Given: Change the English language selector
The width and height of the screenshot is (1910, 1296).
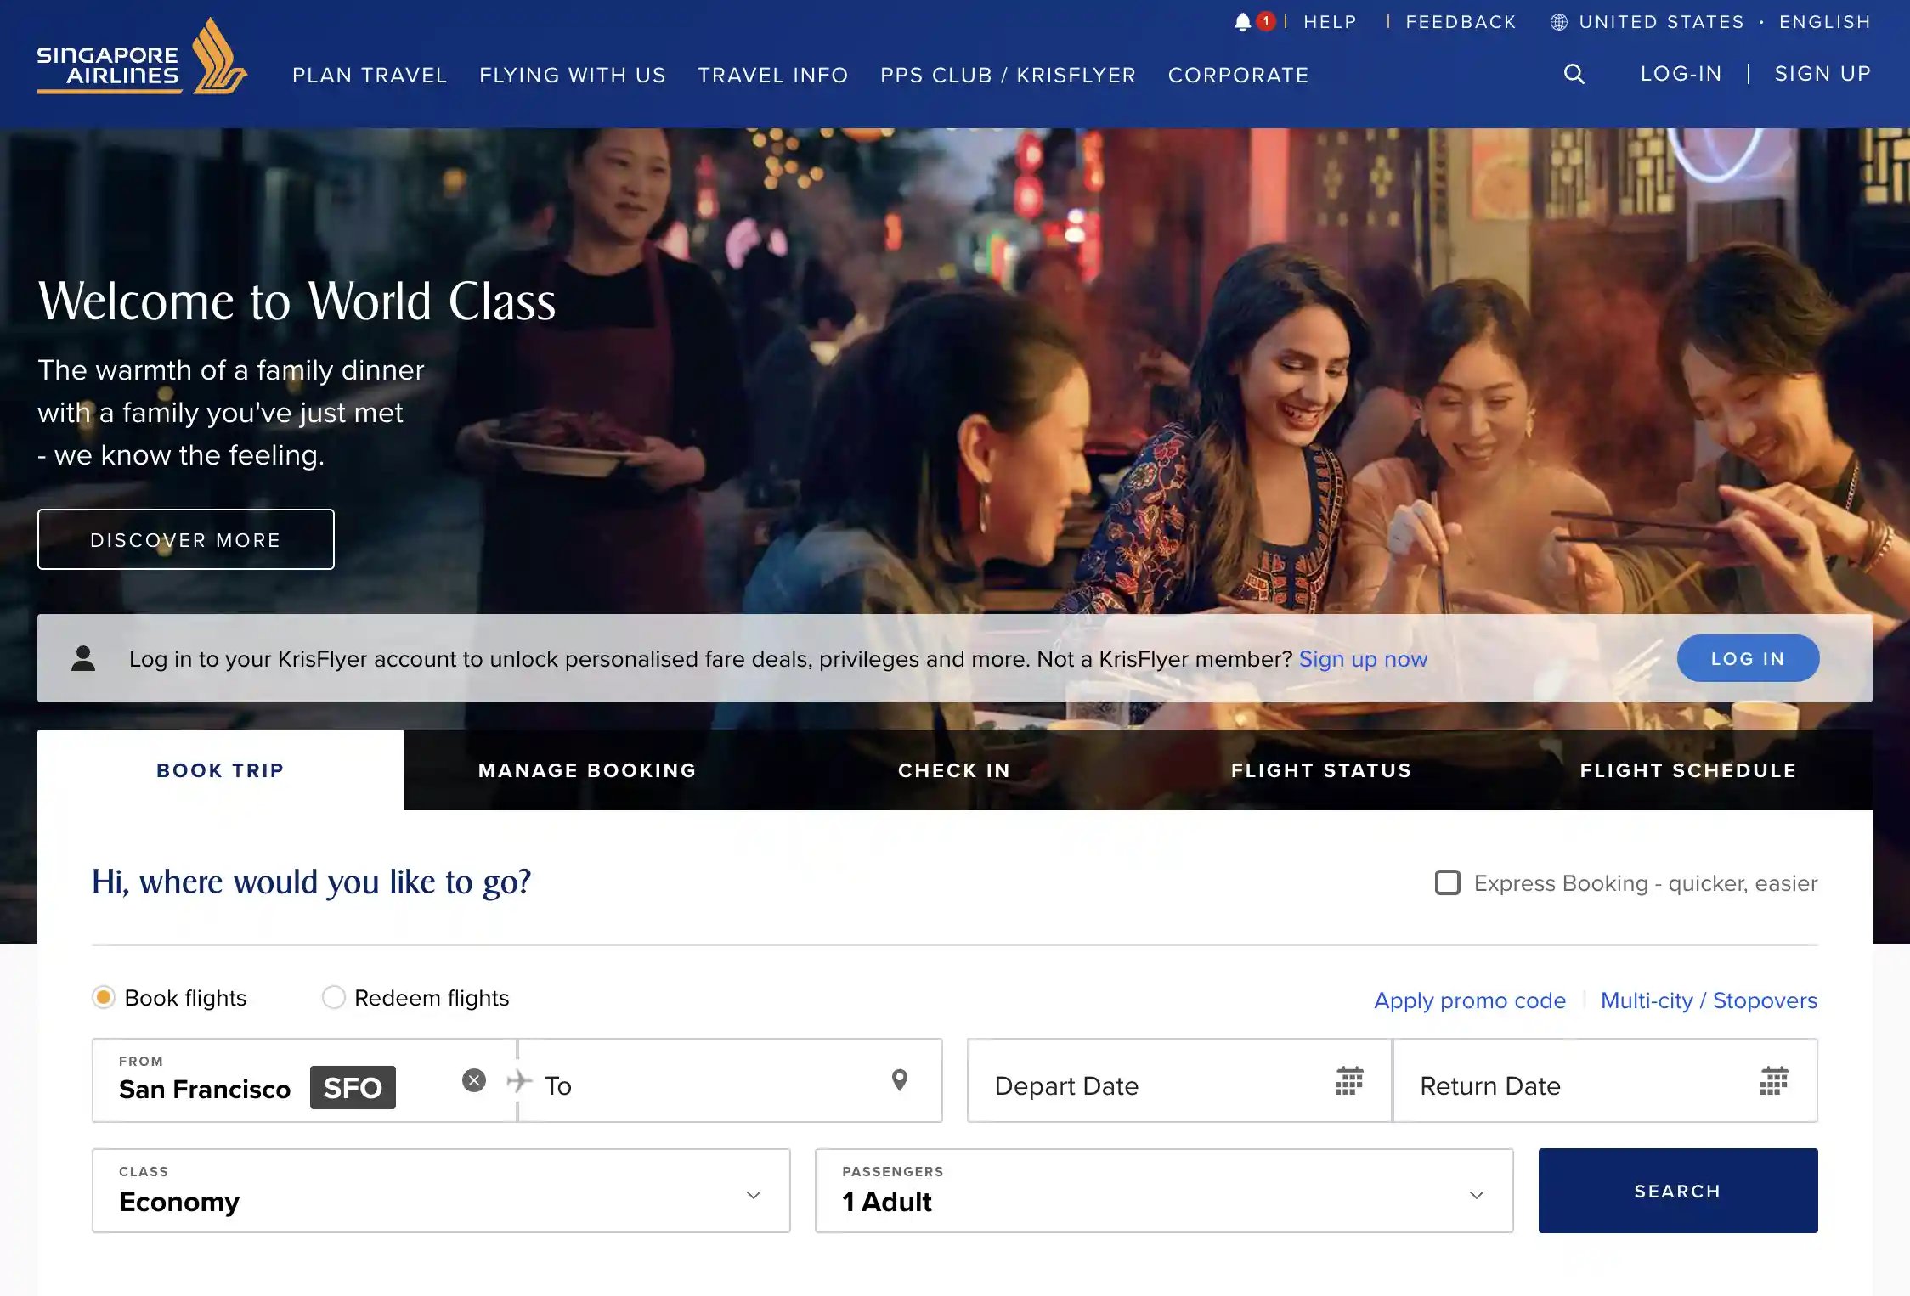Looking at the screenshot, I should point(1826,22).
